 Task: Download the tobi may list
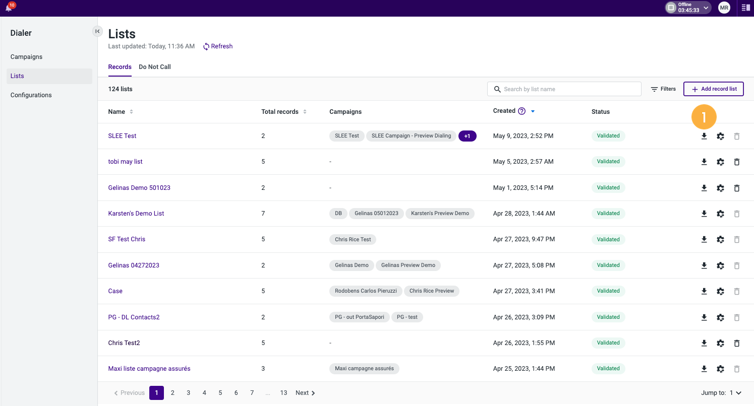tap(704, 162)
